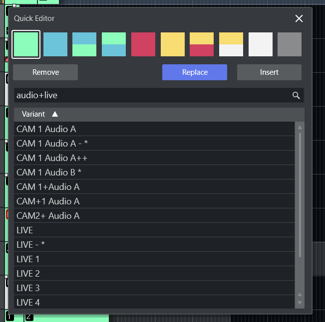The width and height of the screenshot is (325, 322).
Task: Select the red color swatch
Action: tap(143, 44)
